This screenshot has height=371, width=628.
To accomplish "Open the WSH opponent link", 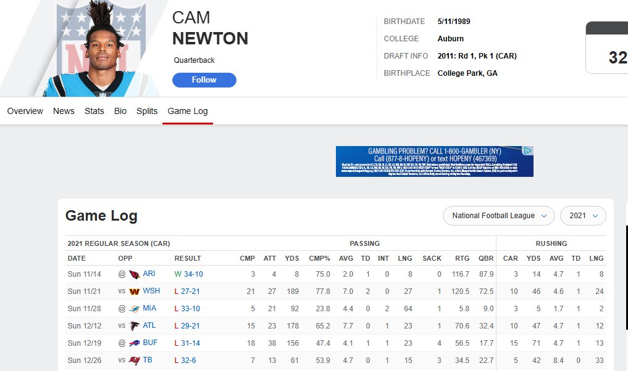I will [x=151, y=291].
